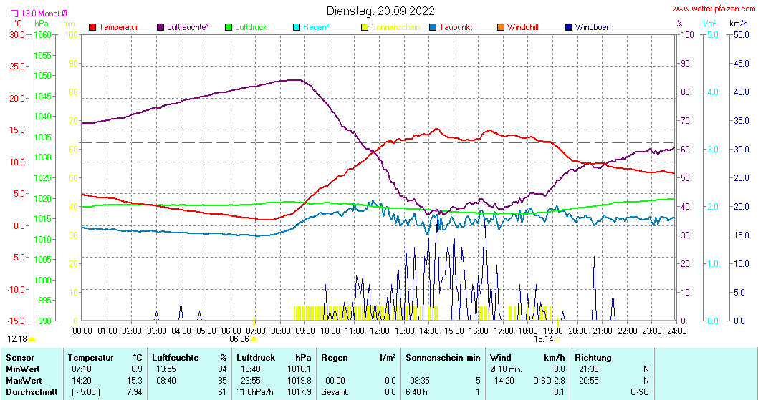Click the green Luftdruck legend swatch
The image size is (758, 400).
[229, 27]
